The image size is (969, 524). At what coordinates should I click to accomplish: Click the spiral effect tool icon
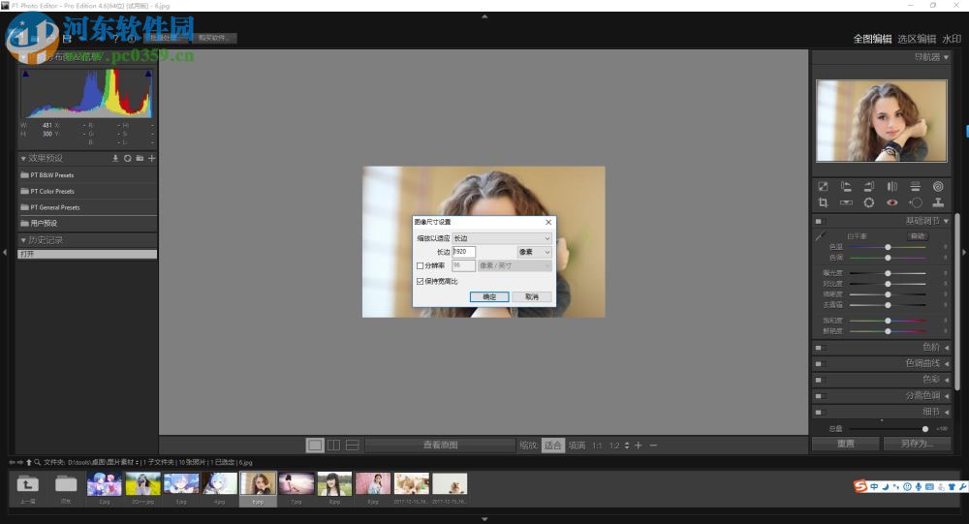[938, 186]
